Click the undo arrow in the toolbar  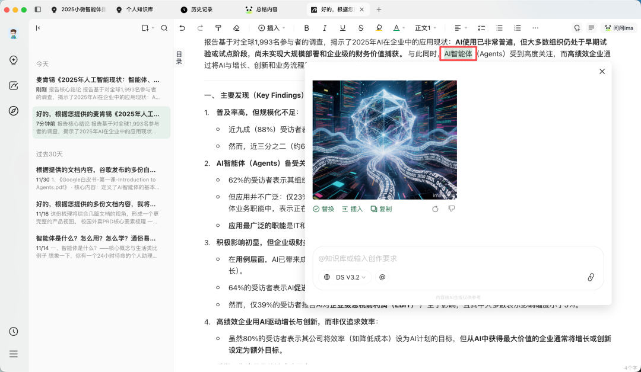pos(182,27)
